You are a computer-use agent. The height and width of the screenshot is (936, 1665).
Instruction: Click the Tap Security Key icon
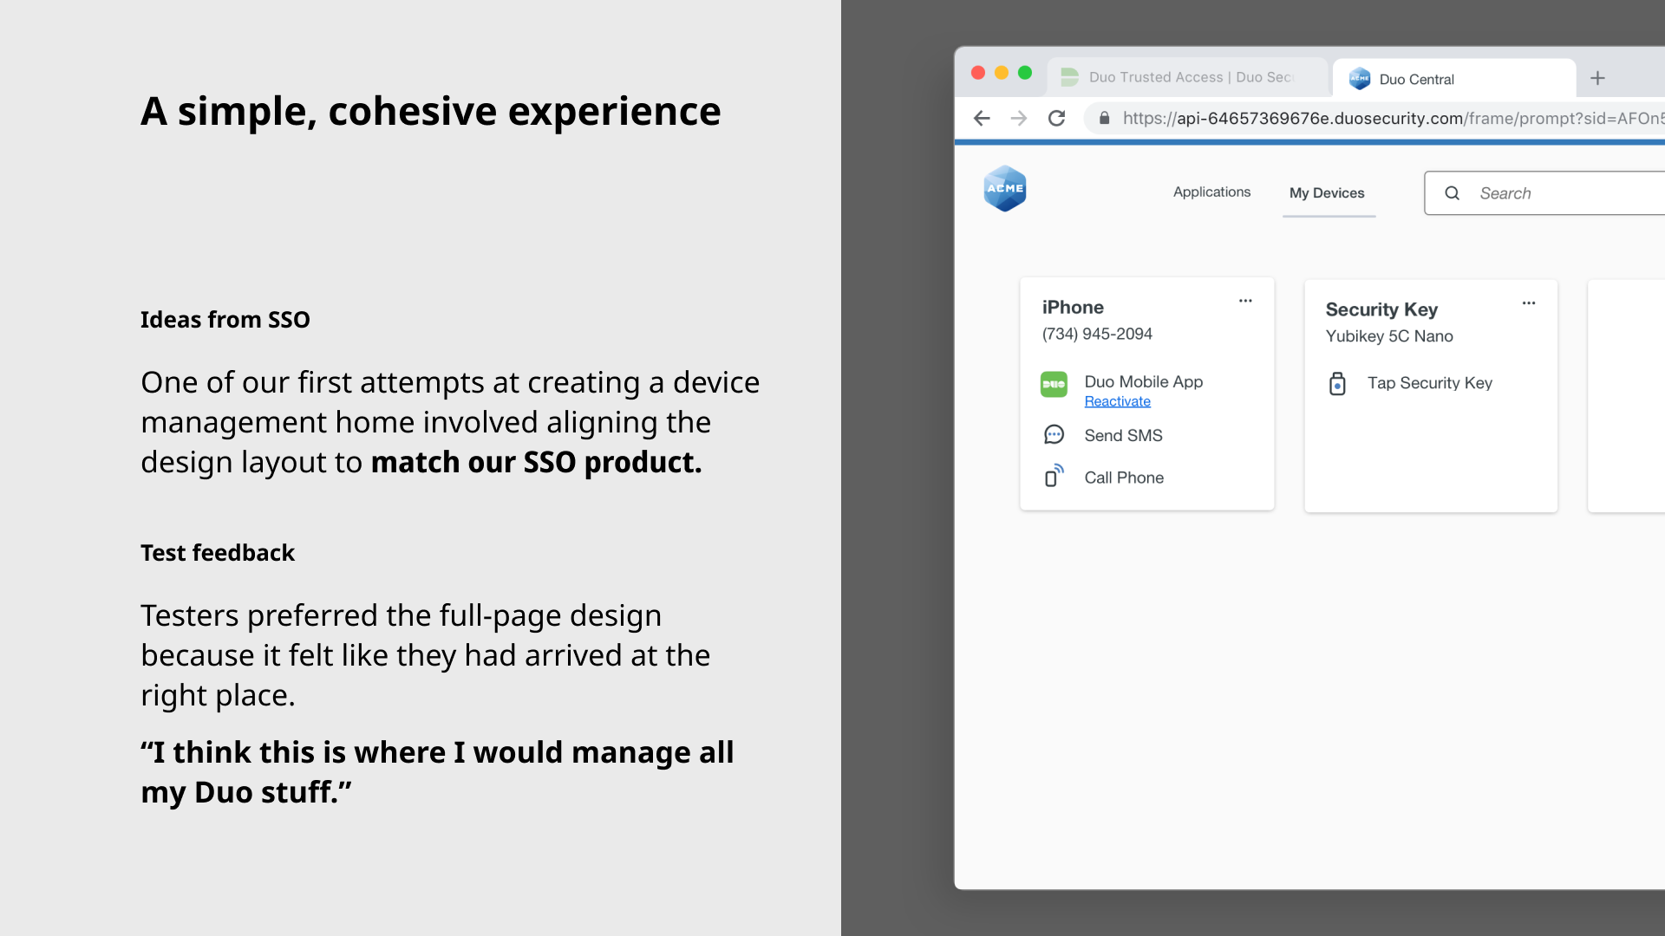(1337, 383)
